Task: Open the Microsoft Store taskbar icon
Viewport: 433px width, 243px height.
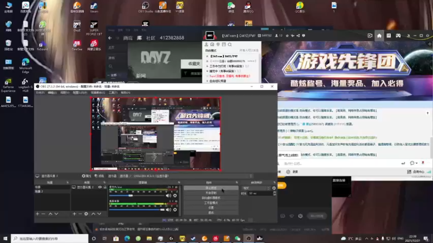Action: 116,239
